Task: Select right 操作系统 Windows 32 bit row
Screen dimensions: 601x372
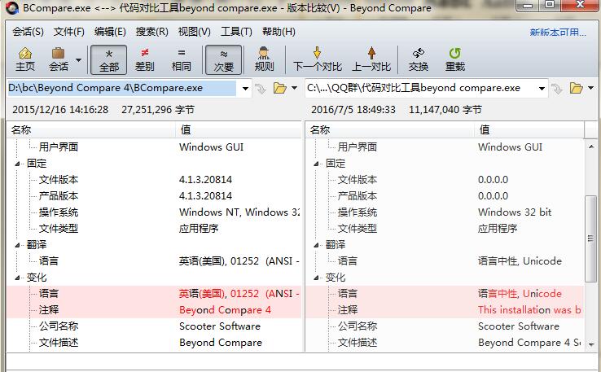Action: (445, 212)
